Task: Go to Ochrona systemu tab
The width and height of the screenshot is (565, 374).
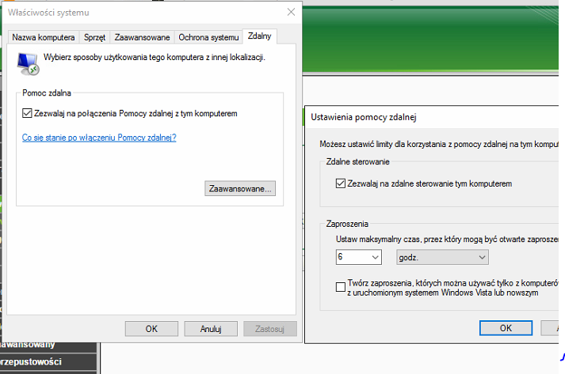Action: [x=208, y=37]
